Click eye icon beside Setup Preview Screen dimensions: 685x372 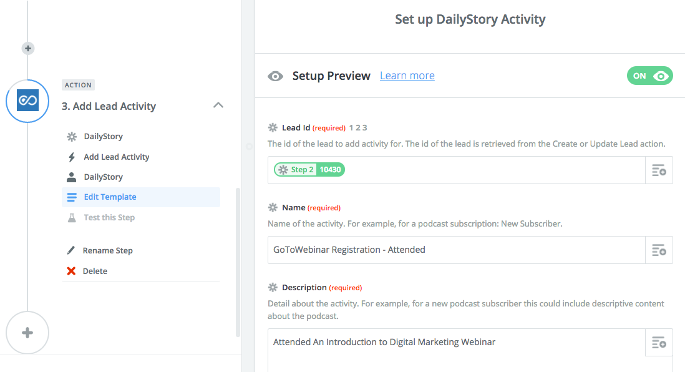pos(275,77)
